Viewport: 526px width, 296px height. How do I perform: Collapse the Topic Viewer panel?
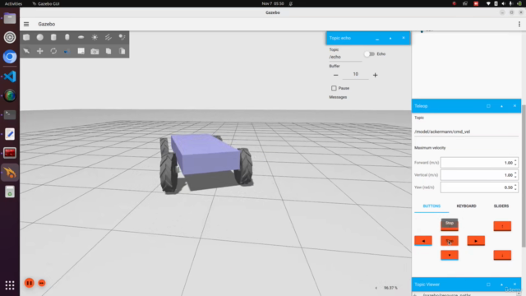click(501, 284)
